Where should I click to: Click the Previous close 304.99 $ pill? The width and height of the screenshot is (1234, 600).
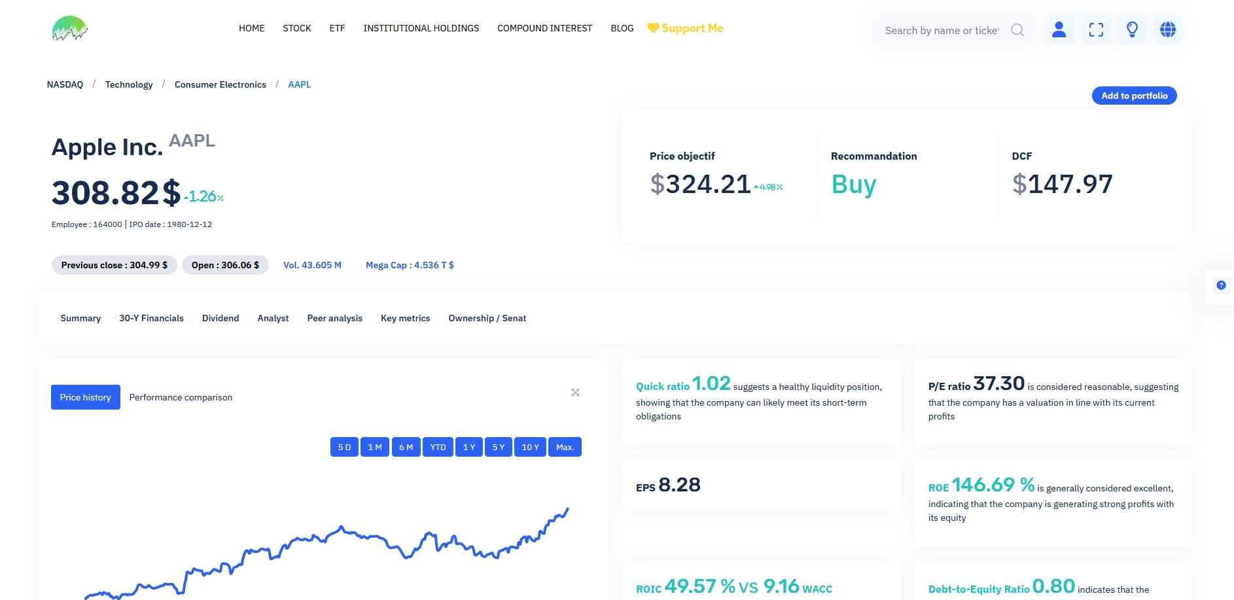pyautogui.click(x=114, y=265)
